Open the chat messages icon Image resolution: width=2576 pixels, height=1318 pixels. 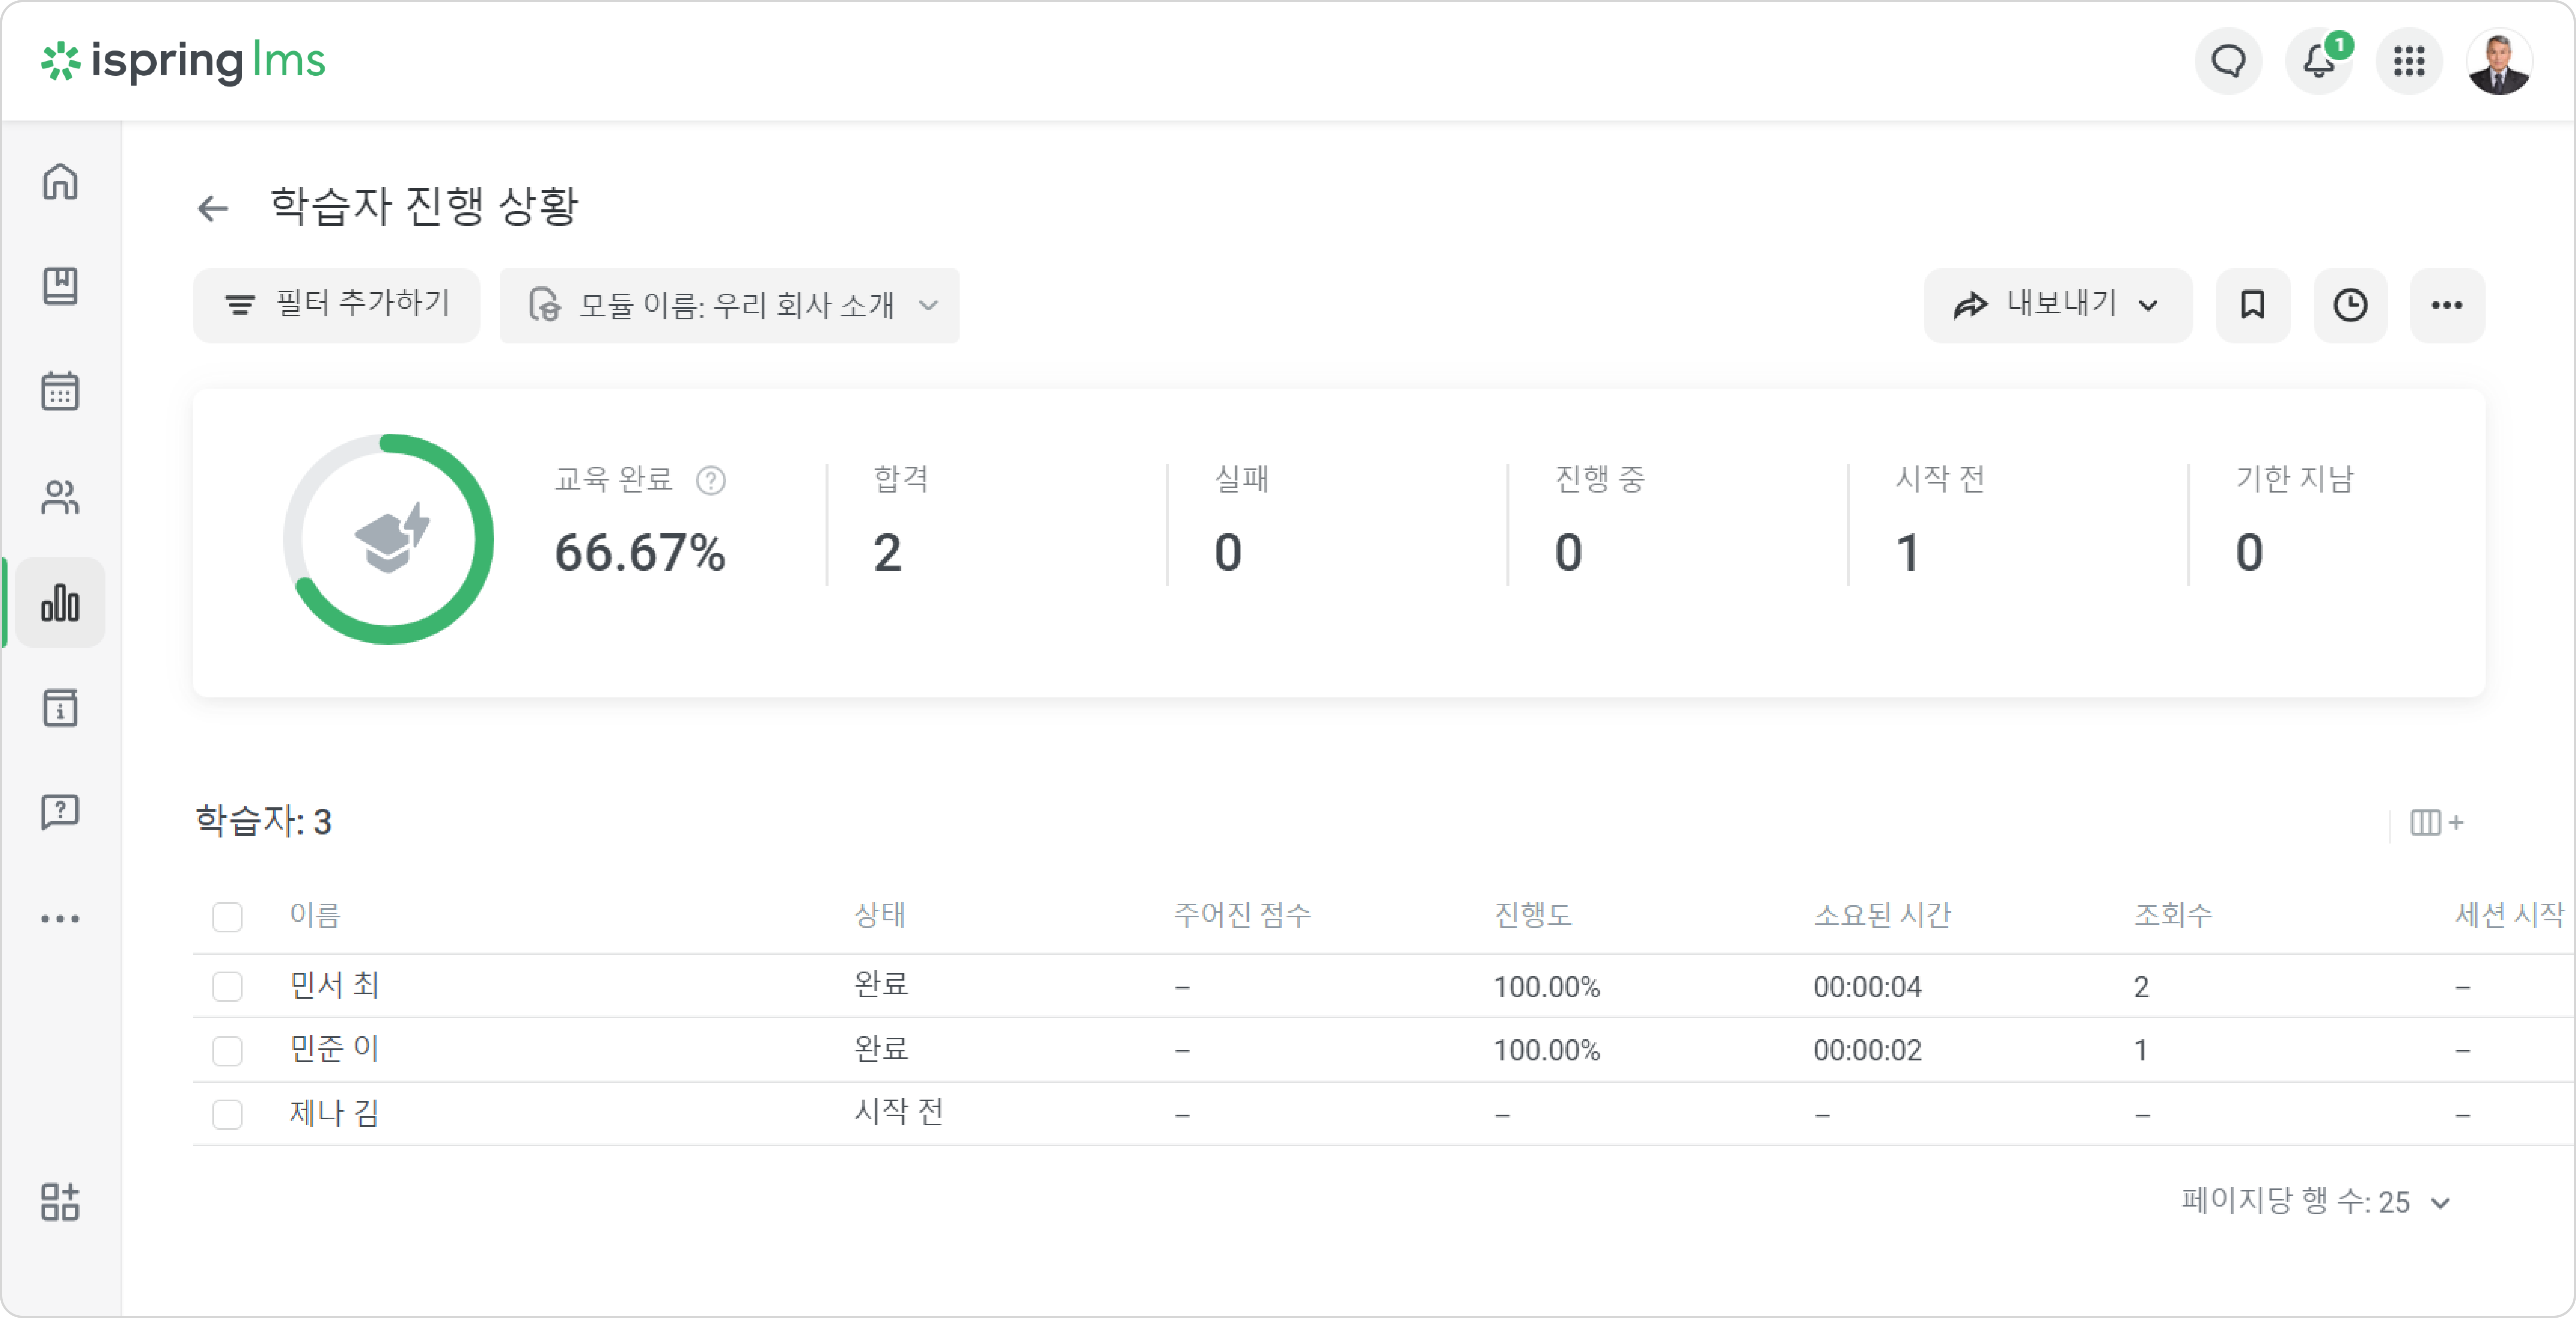tap(2228, 61)
